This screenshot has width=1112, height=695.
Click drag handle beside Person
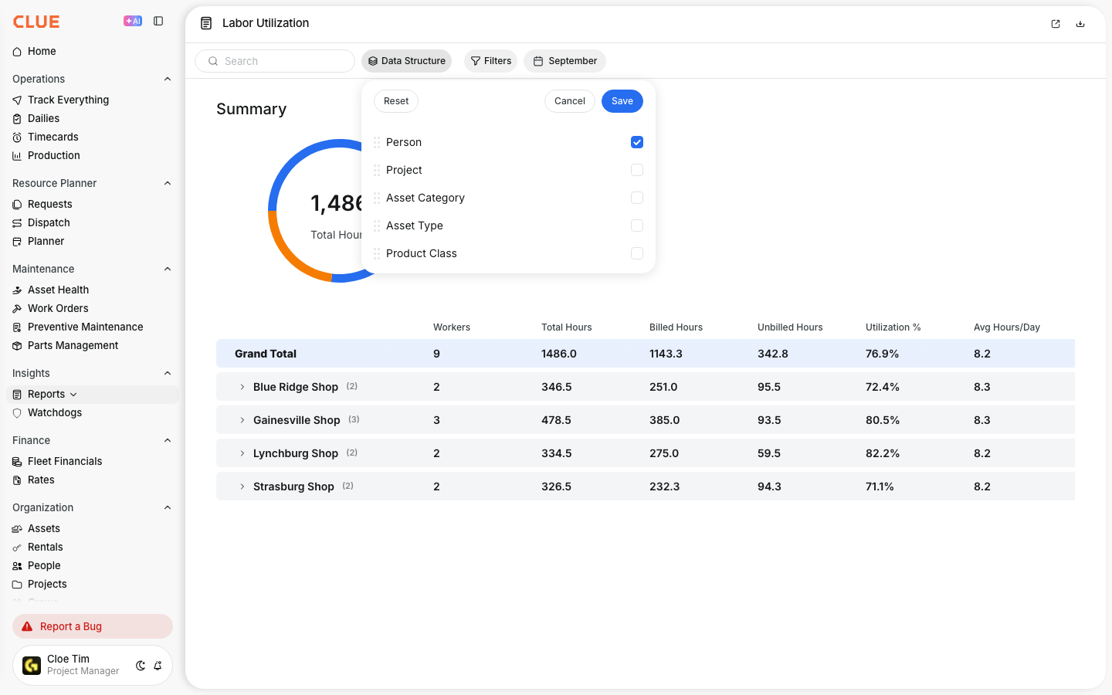point(377,142)
